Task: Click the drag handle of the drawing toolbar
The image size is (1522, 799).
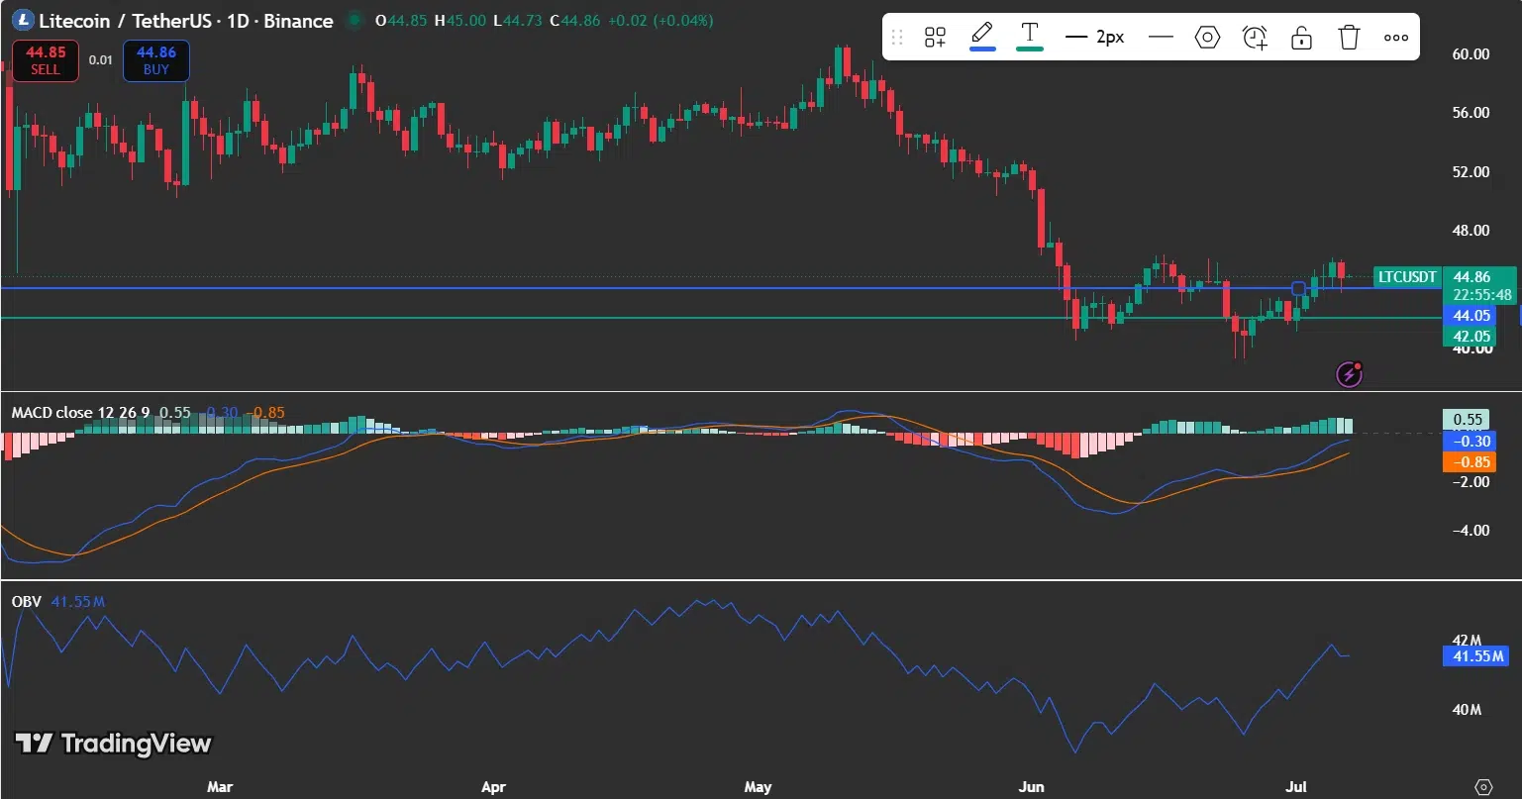Action: (x=897, y=38)
